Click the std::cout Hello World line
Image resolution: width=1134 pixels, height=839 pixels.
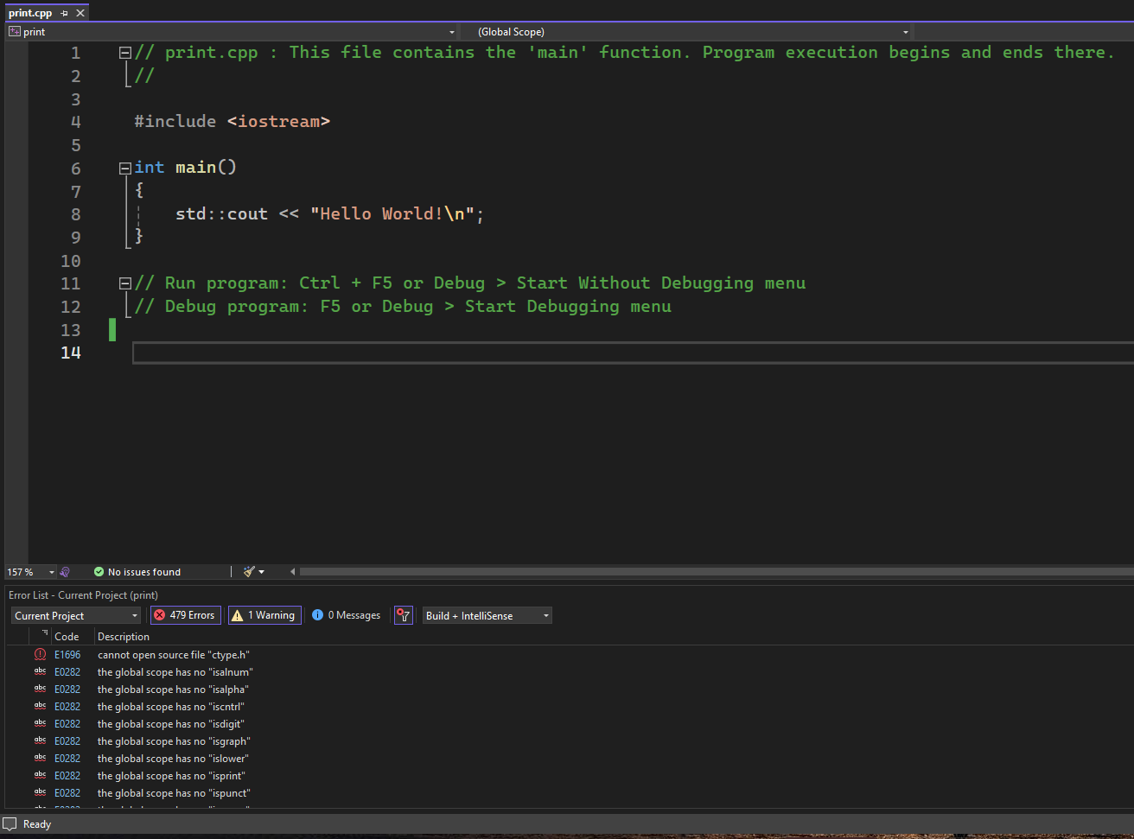pos(329,214)
